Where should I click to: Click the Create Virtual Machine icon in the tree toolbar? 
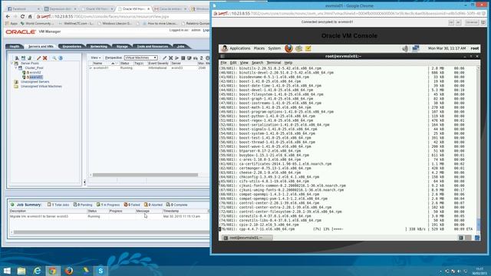30,58
